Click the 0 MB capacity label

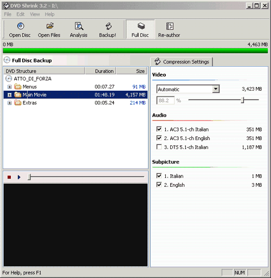point(8,45)
